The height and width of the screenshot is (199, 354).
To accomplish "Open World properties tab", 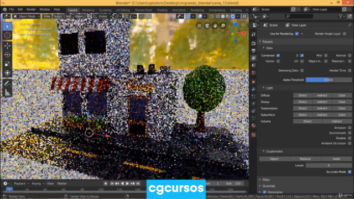I will [x=253, y=73].
